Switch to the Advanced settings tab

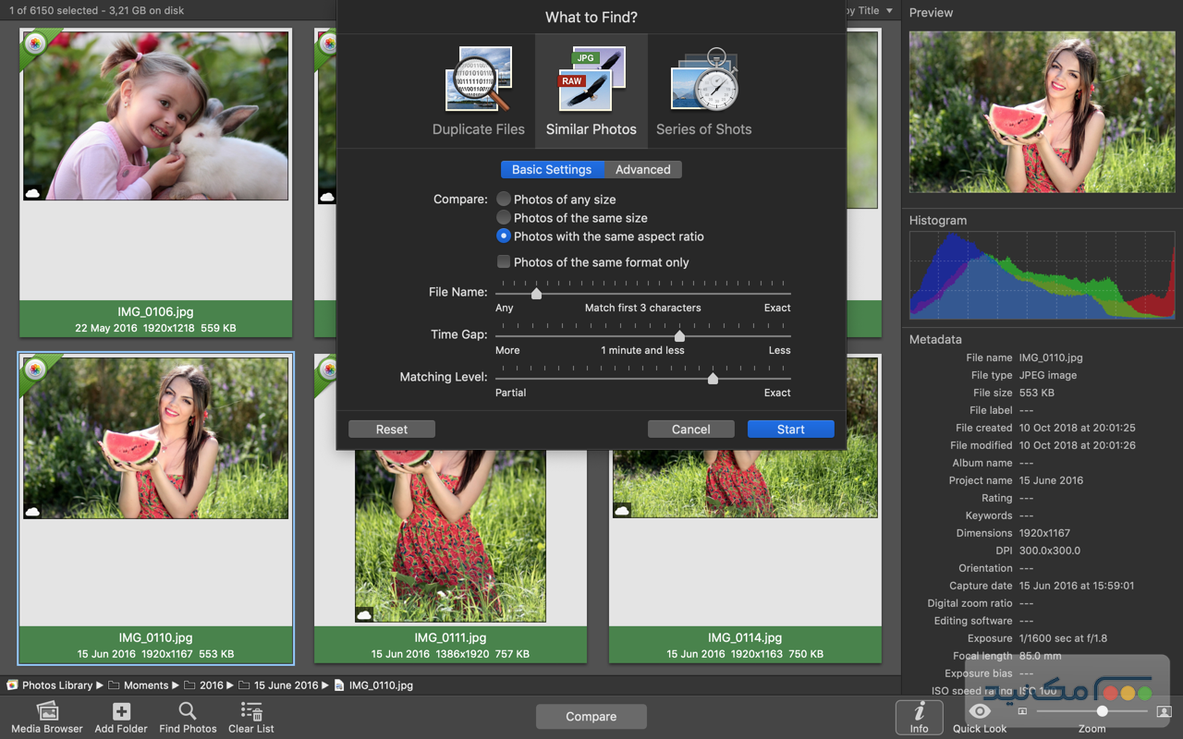coord(642,169)
